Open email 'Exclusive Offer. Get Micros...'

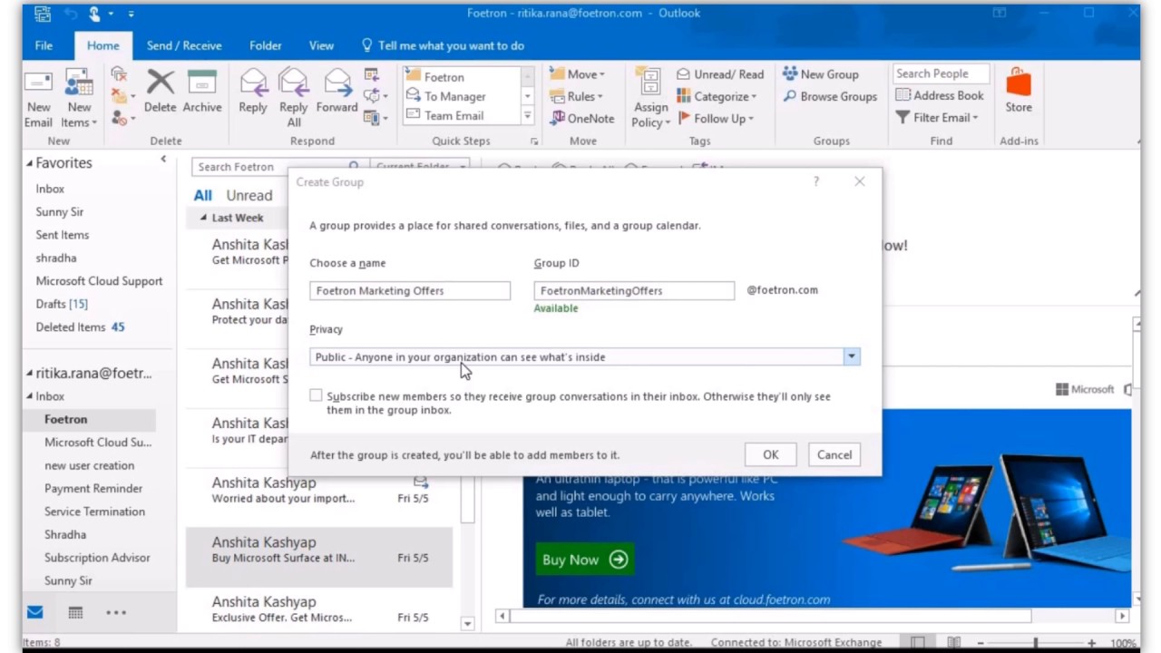pyautogui.click(x=319, y=609)
